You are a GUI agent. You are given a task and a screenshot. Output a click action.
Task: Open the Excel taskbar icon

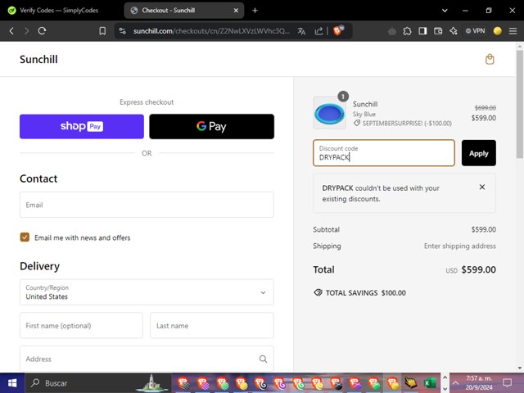click(x=430, y=383)
